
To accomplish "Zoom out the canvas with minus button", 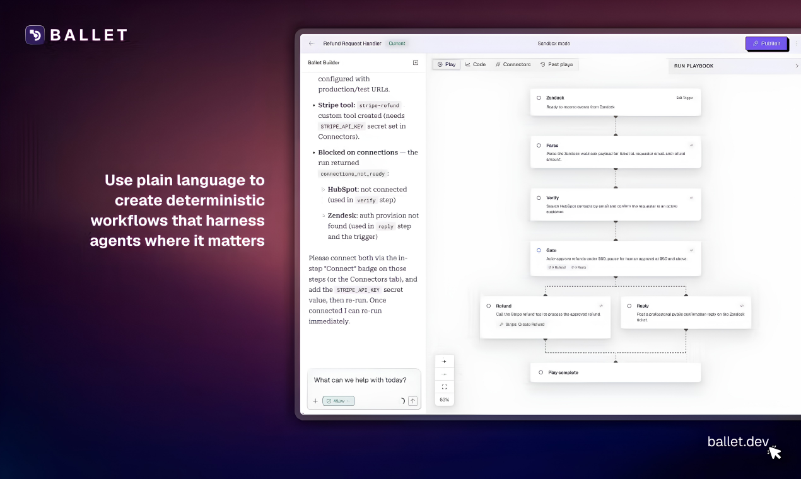I will tap(445, 374).
